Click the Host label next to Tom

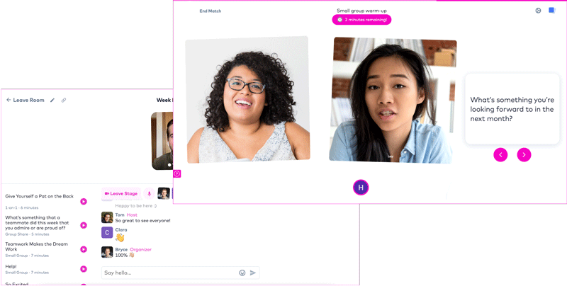[132, 215]
